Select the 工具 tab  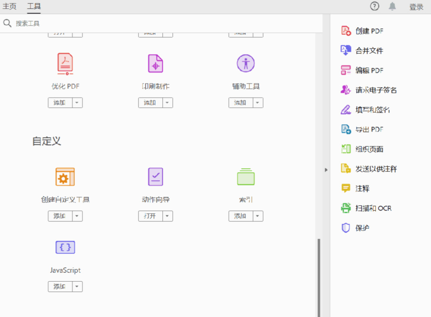point(34,6)
